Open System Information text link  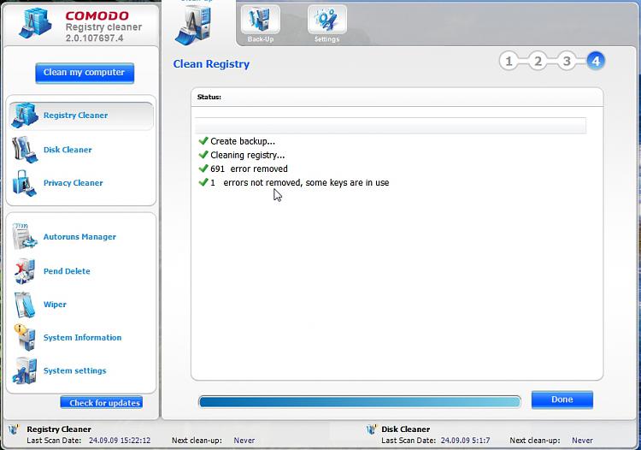click(82, 337)
